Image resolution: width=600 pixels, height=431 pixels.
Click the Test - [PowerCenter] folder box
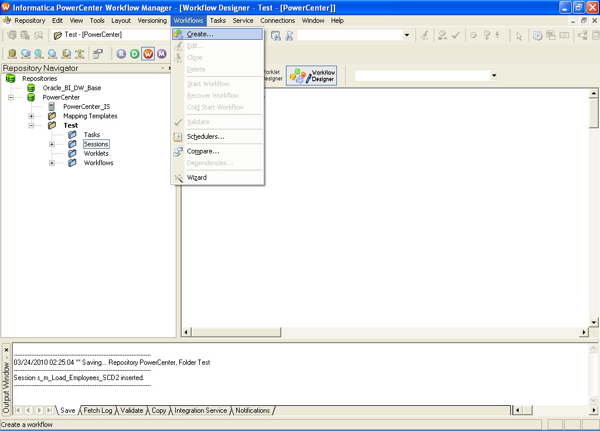coord(111,35)
